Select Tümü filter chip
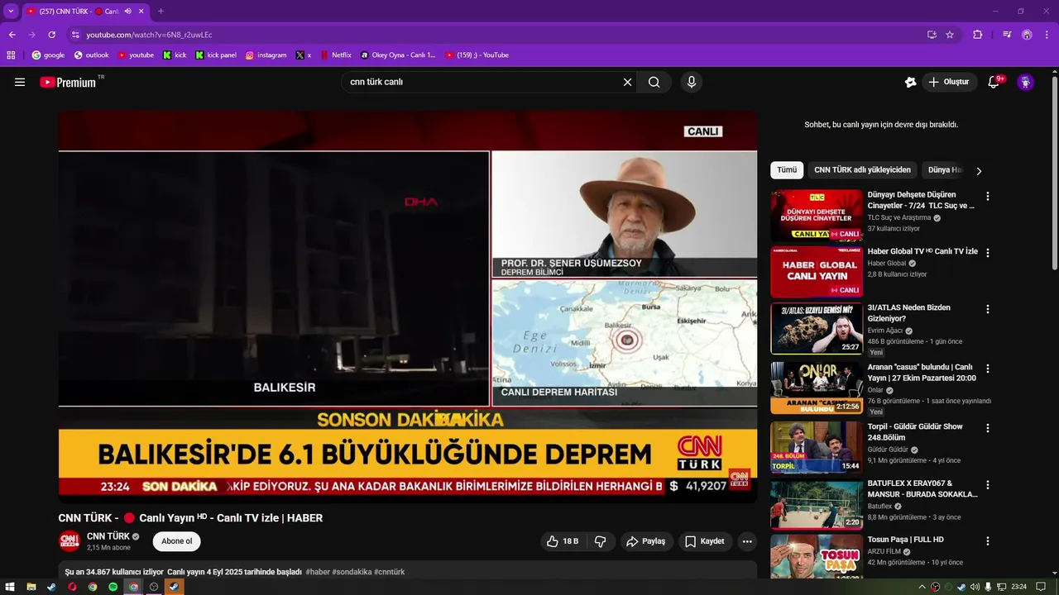1059x595 pixels. (x=787, y=170)
